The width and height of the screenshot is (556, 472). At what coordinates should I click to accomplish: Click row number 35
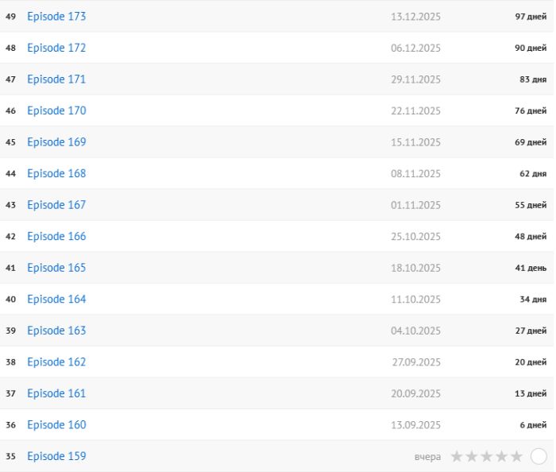pos(10,456)
